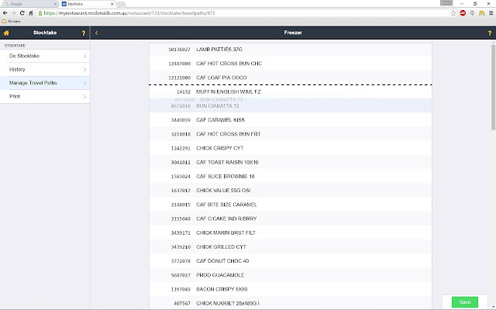Open help in the Stocktake sidebar header

84,33
